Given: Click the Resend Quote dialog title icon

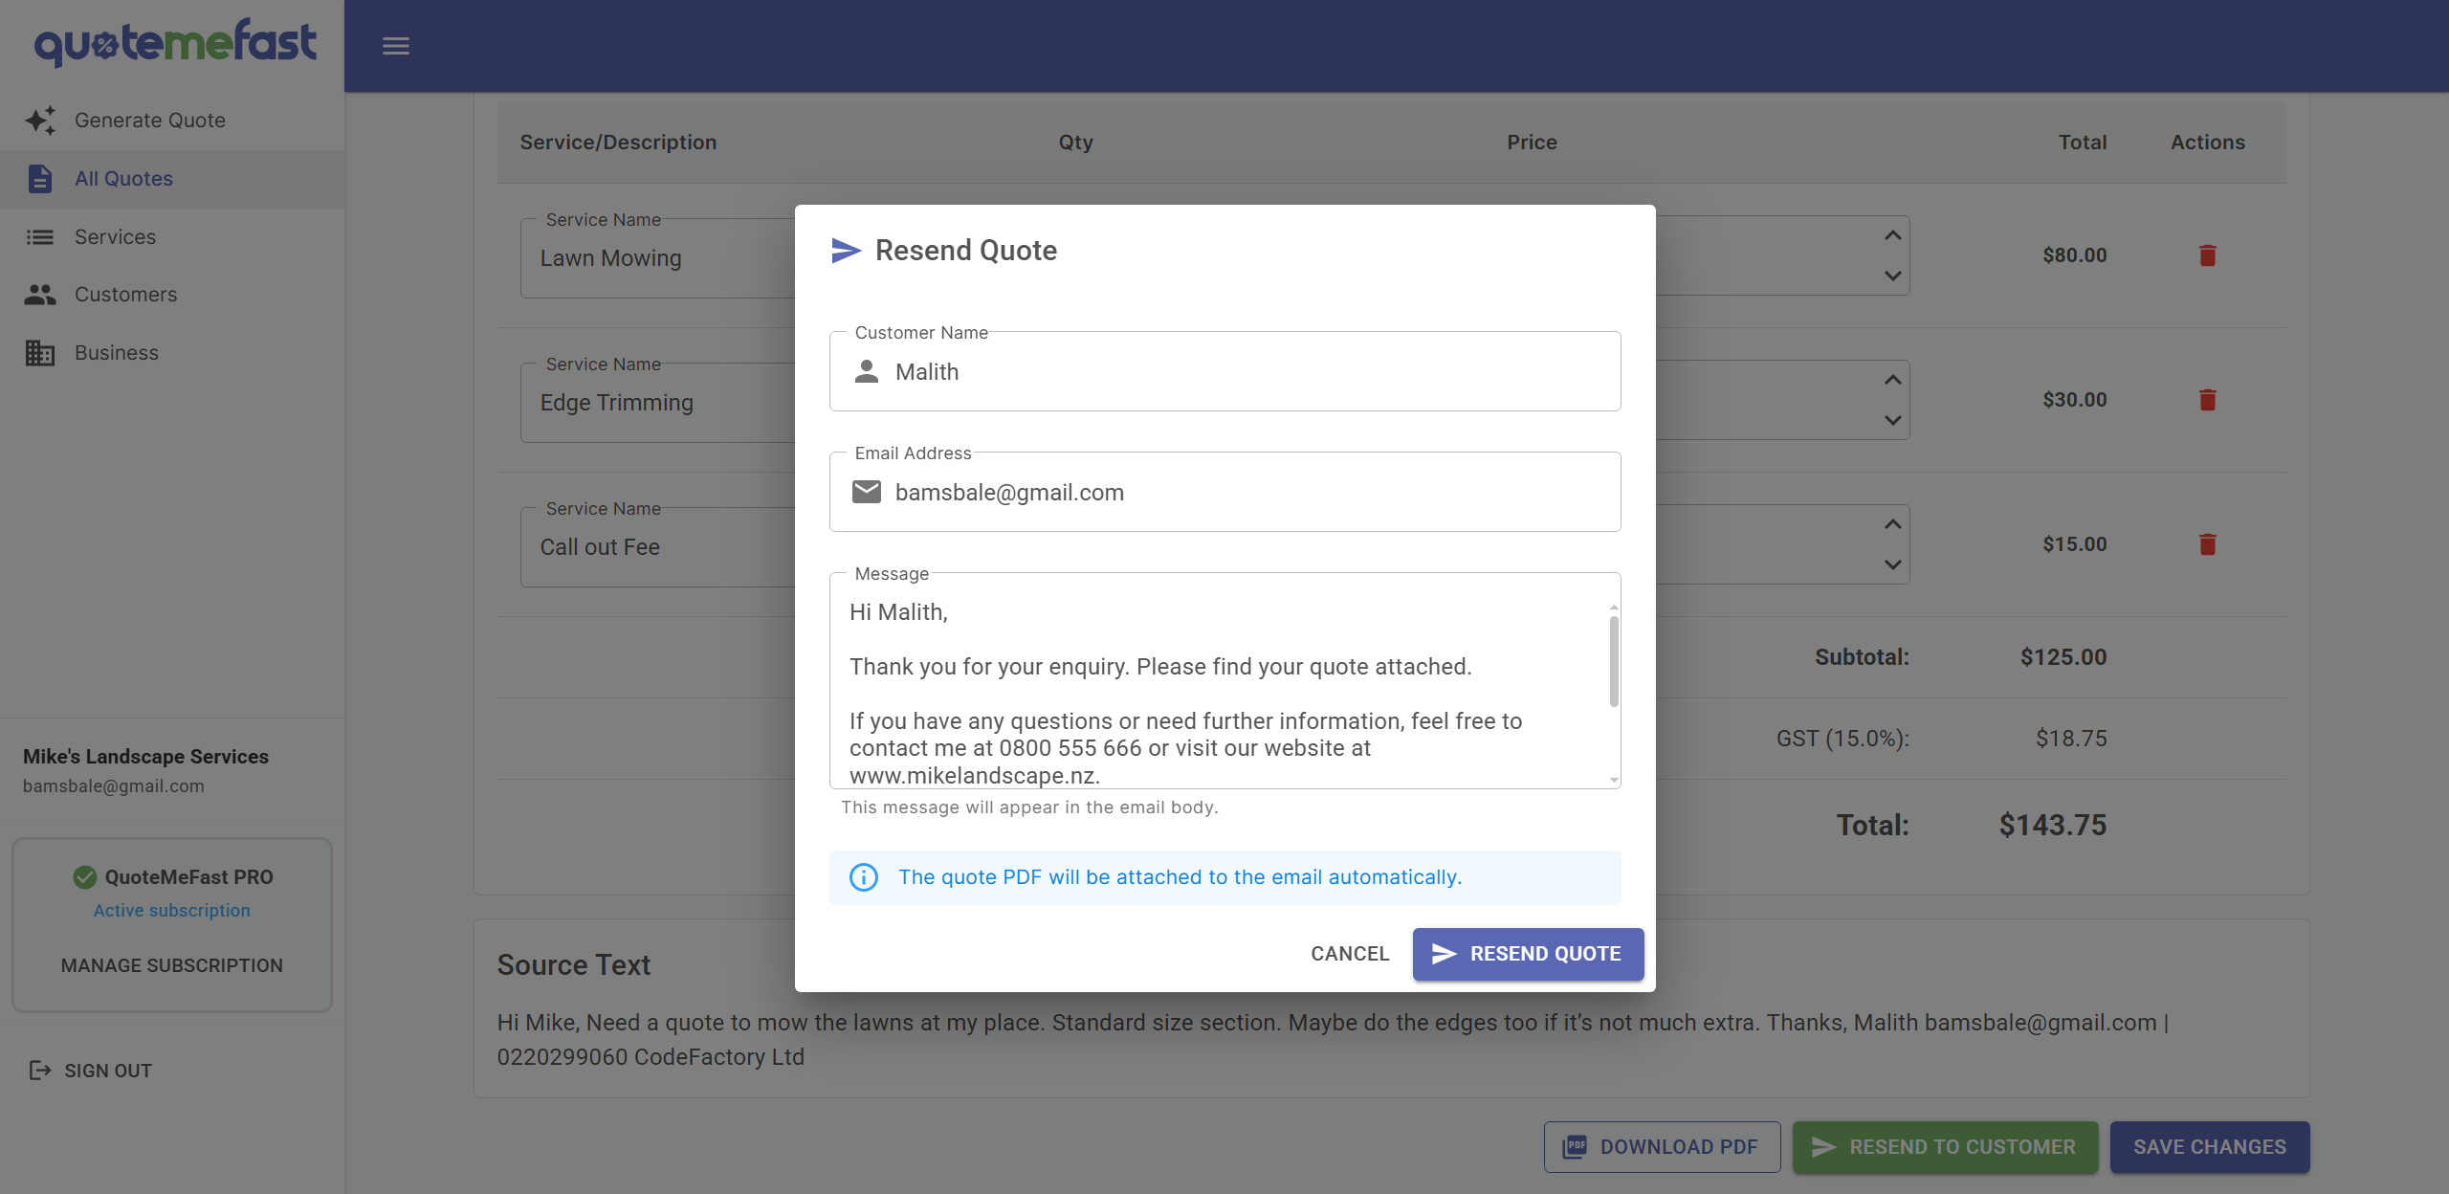Looking at the screenshot, I should click(x=846, y=251).
